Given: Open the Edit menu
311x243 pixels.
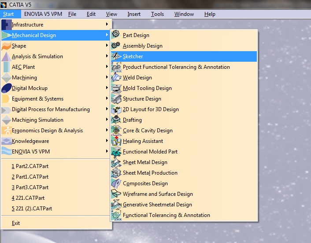Looking at the screenshot, I should click(91, 14).
